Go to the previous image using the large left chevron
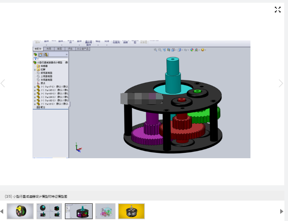The image size is (288, 221). [x=3, y=83]
